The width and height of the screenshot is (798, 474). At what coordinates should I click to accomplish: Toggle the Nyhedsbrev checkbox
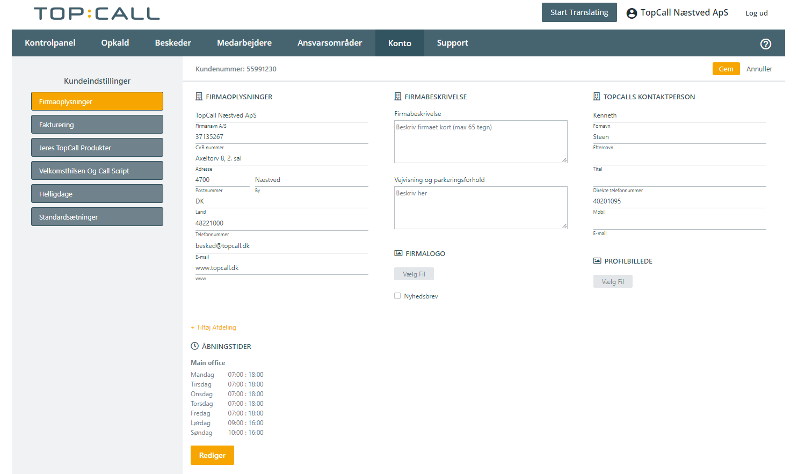pos(397,296)
